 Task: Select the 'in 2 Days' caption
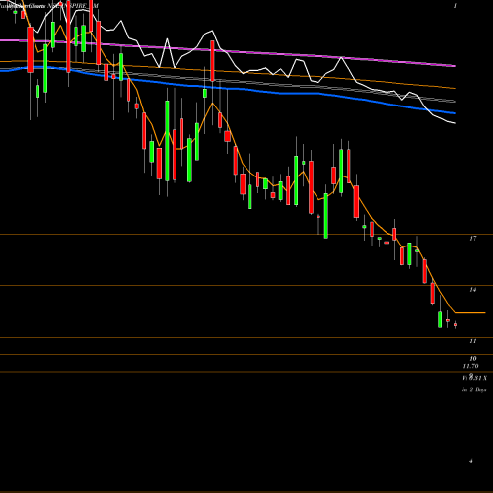tap(474, 390)
